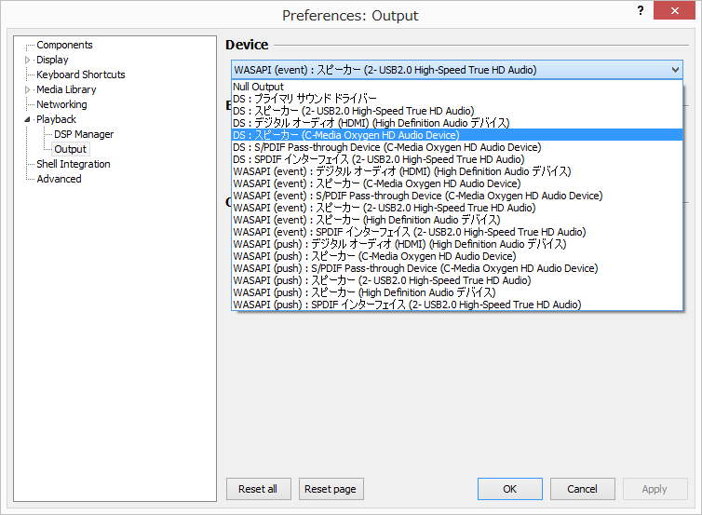Image resolution: width=702 pixels, height=515 pixels.
Task: Expand the Media Library tree node
Action: (x=28, y=90)
